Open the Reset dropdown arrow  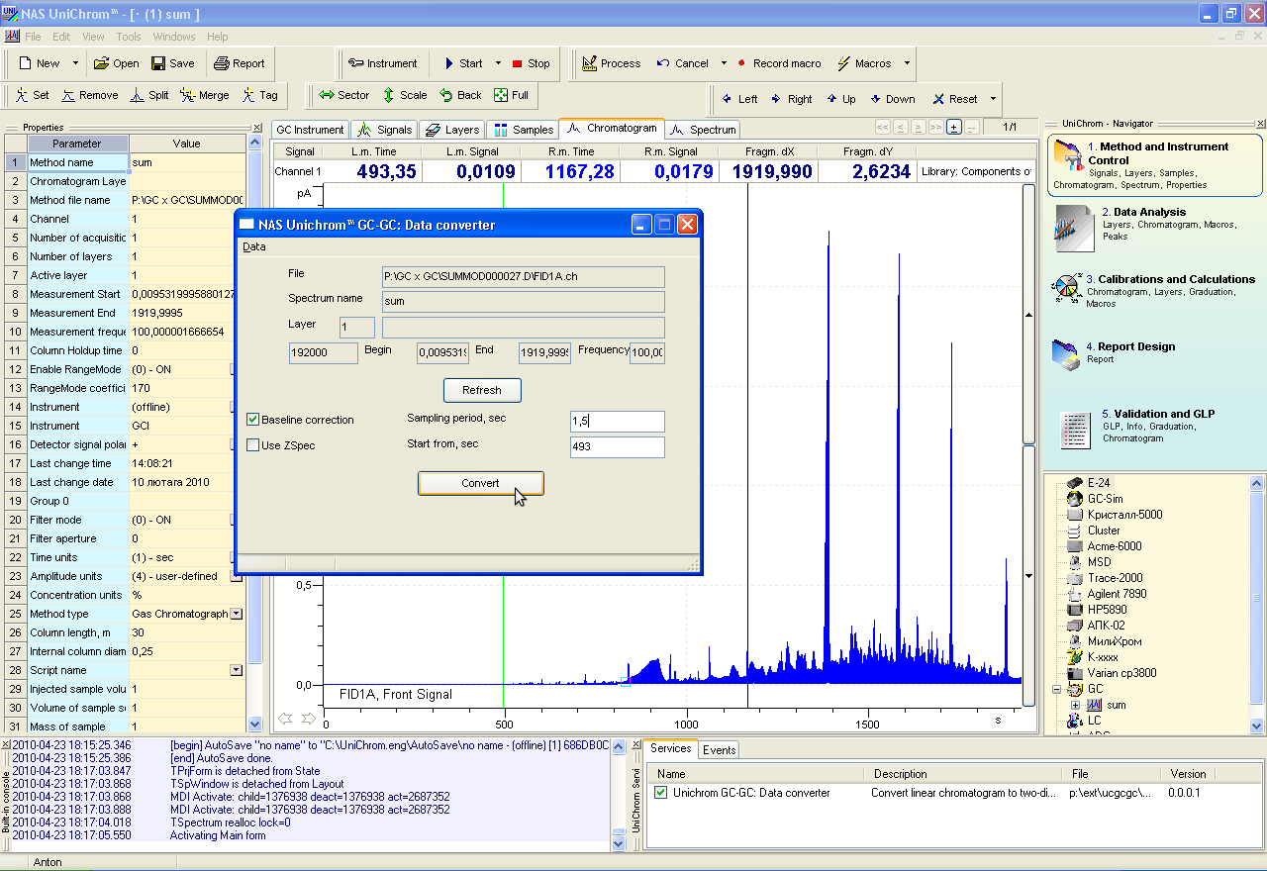992,99
